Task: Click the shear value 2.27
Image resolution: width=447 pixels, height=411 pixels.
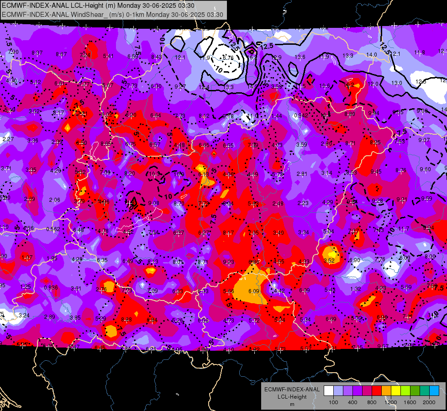Action: [8, 139]
